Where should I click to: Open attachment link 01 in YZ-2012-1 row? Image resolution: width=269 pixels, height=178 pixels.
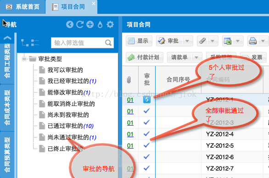pos(130,100)
